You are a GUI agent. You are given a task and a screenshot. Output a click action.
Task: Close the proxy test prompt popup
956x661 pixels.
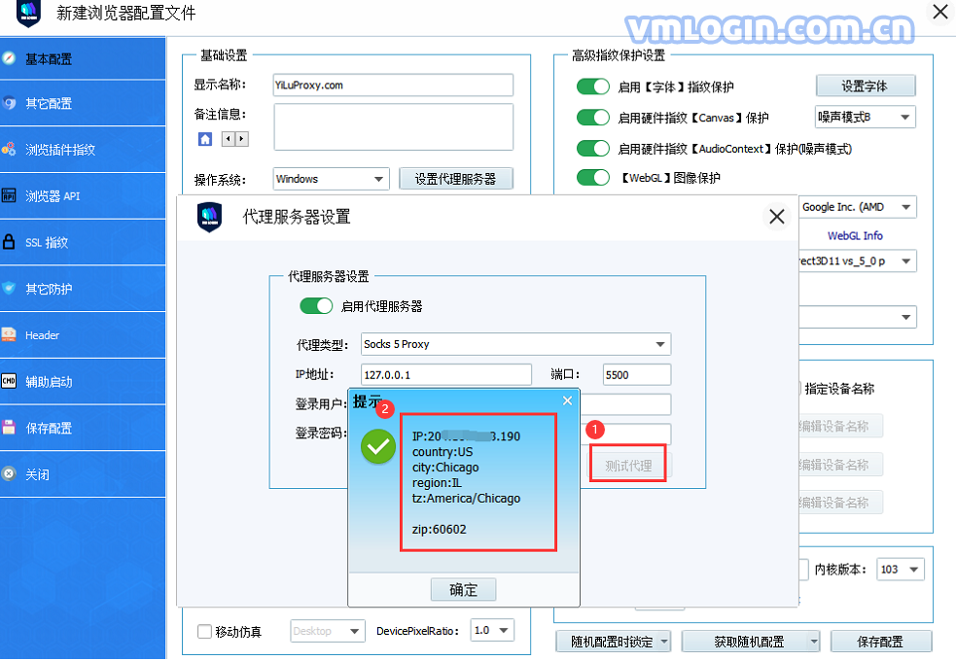point(568,400)
